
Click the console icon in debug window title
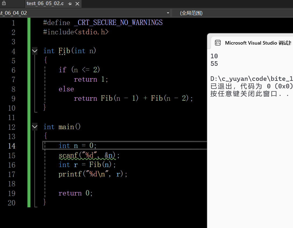coord(218,43)
